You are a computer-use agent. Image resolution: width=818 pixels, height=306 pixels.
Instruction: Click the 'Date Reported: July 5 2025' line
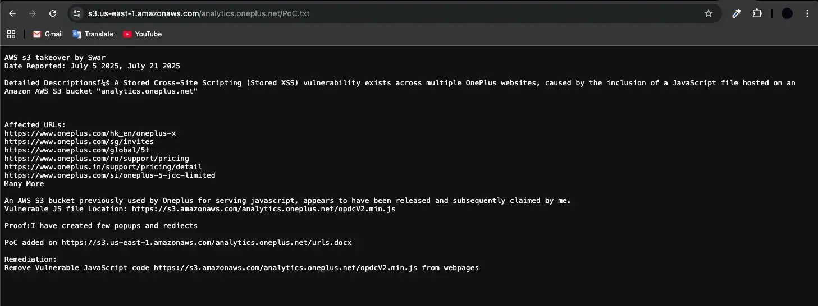pos(92,66)
